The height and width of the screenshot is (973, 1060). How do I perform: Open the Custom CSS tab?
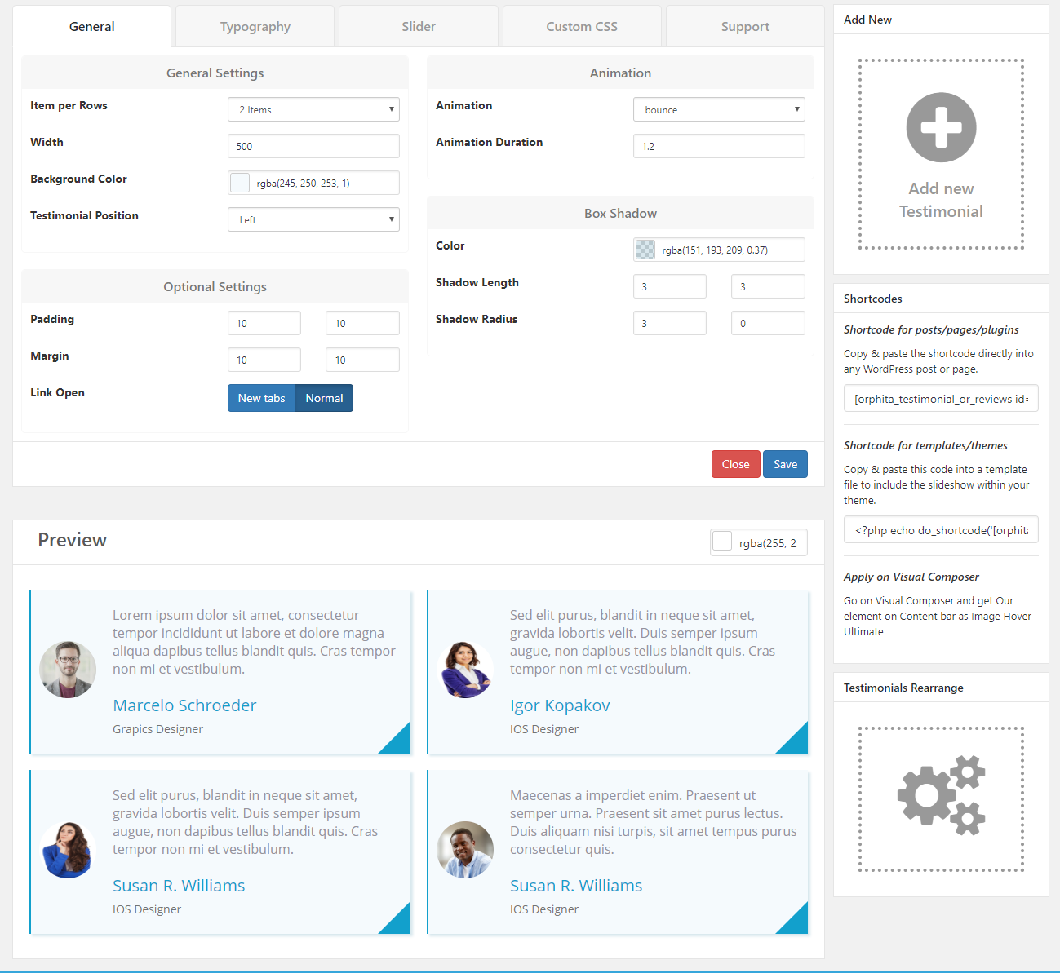pos(582,26)
